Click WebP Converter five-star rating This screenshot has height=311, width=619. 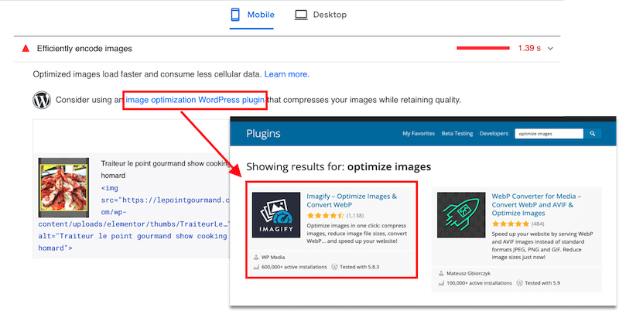(511, 224)
